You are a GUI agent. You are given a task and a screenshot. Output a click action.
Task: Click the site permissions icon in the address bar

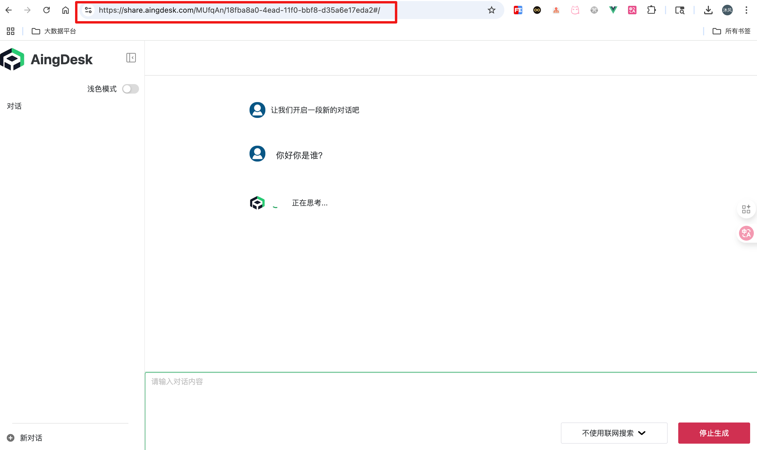point(88,10)
